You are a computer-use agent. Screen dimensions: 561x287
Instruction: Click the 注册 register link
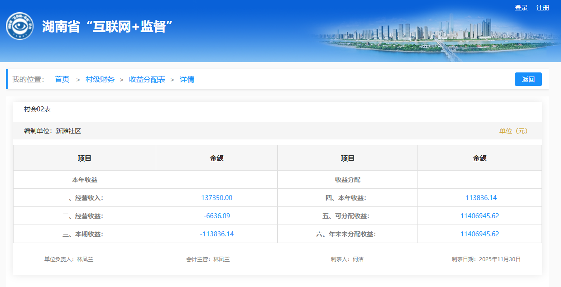(542, 8)
